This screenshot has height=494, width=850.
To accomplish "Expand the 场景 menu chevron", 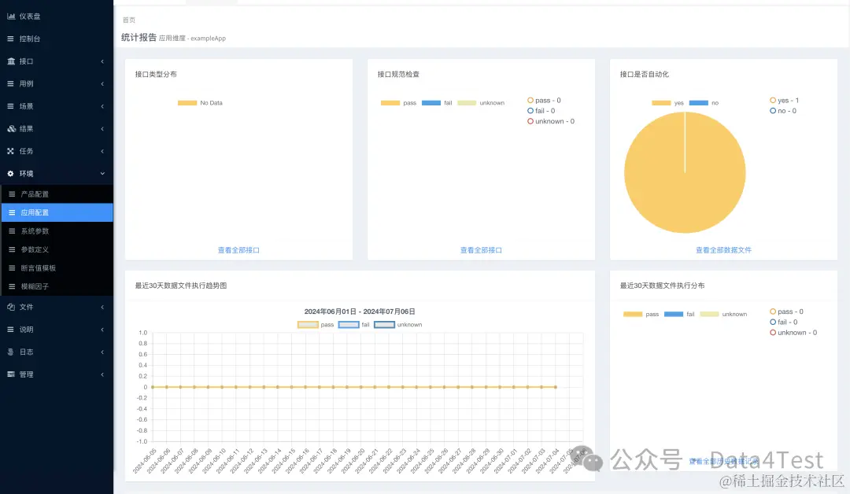I will 102,106.
